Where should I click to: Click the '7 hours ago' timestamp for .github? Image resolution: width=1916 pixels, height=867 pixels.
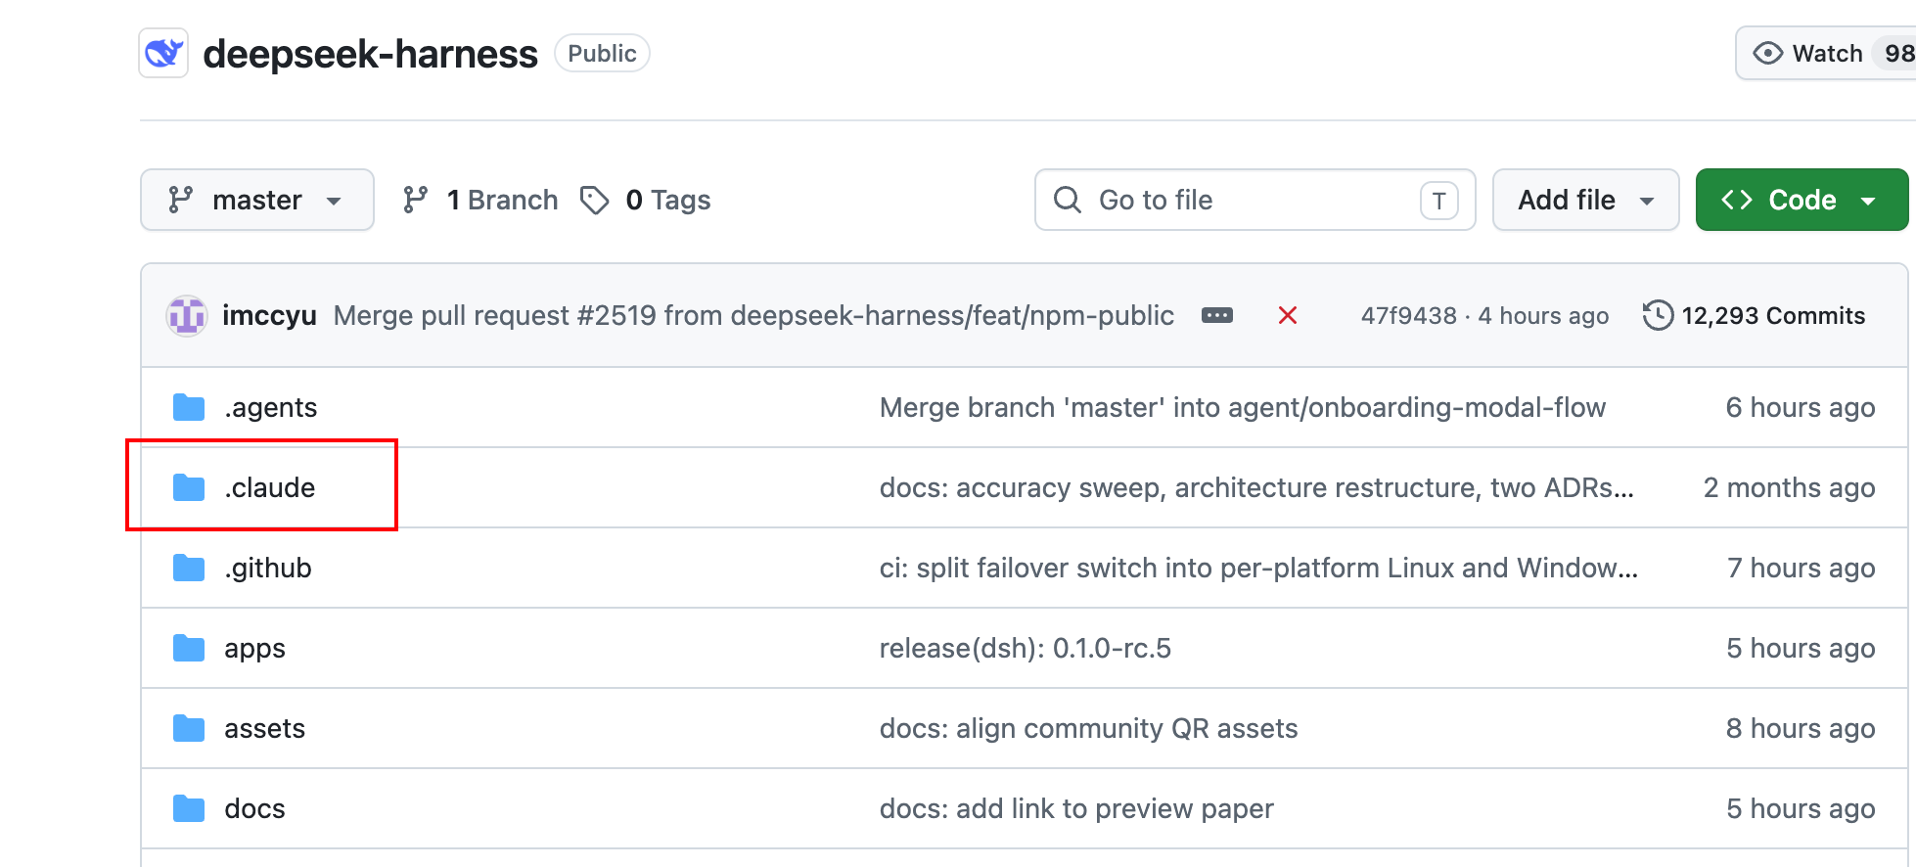[x=1801, y=568]
